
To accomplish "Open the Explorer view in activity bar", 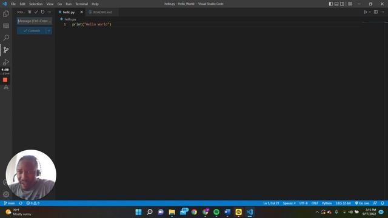I will coord(6,14).
